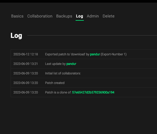Image resolution: width=157 pixels, height=134 pixels.
Task: Open the Admin tab
Action: click(x=93, y=16)
